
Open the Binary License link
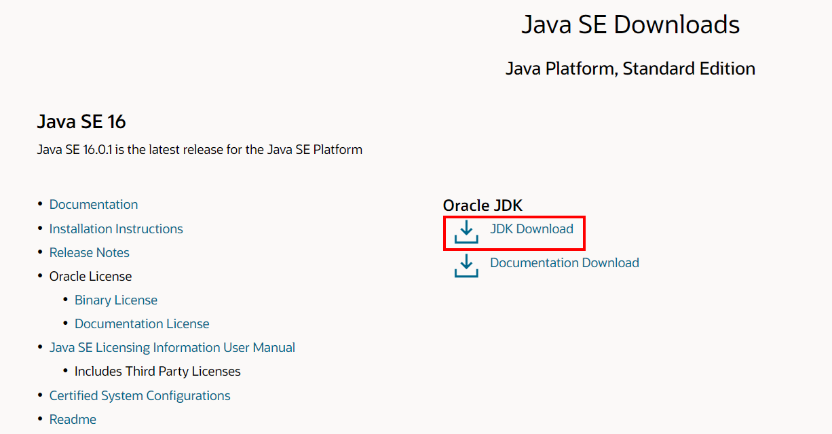point(116,300)
